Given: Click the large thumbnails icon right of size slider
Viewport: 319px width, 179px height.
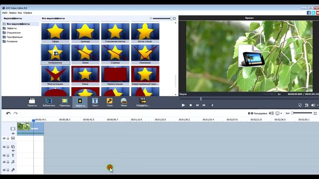Looking at the screenshot, I should coord(174,18).
